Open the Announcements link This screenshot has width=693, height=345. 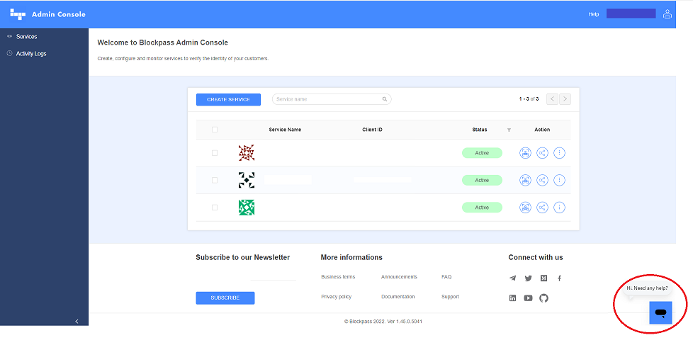[399, 277]
